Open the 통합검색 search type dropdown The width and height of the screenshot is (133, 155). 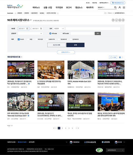(101, 7)
